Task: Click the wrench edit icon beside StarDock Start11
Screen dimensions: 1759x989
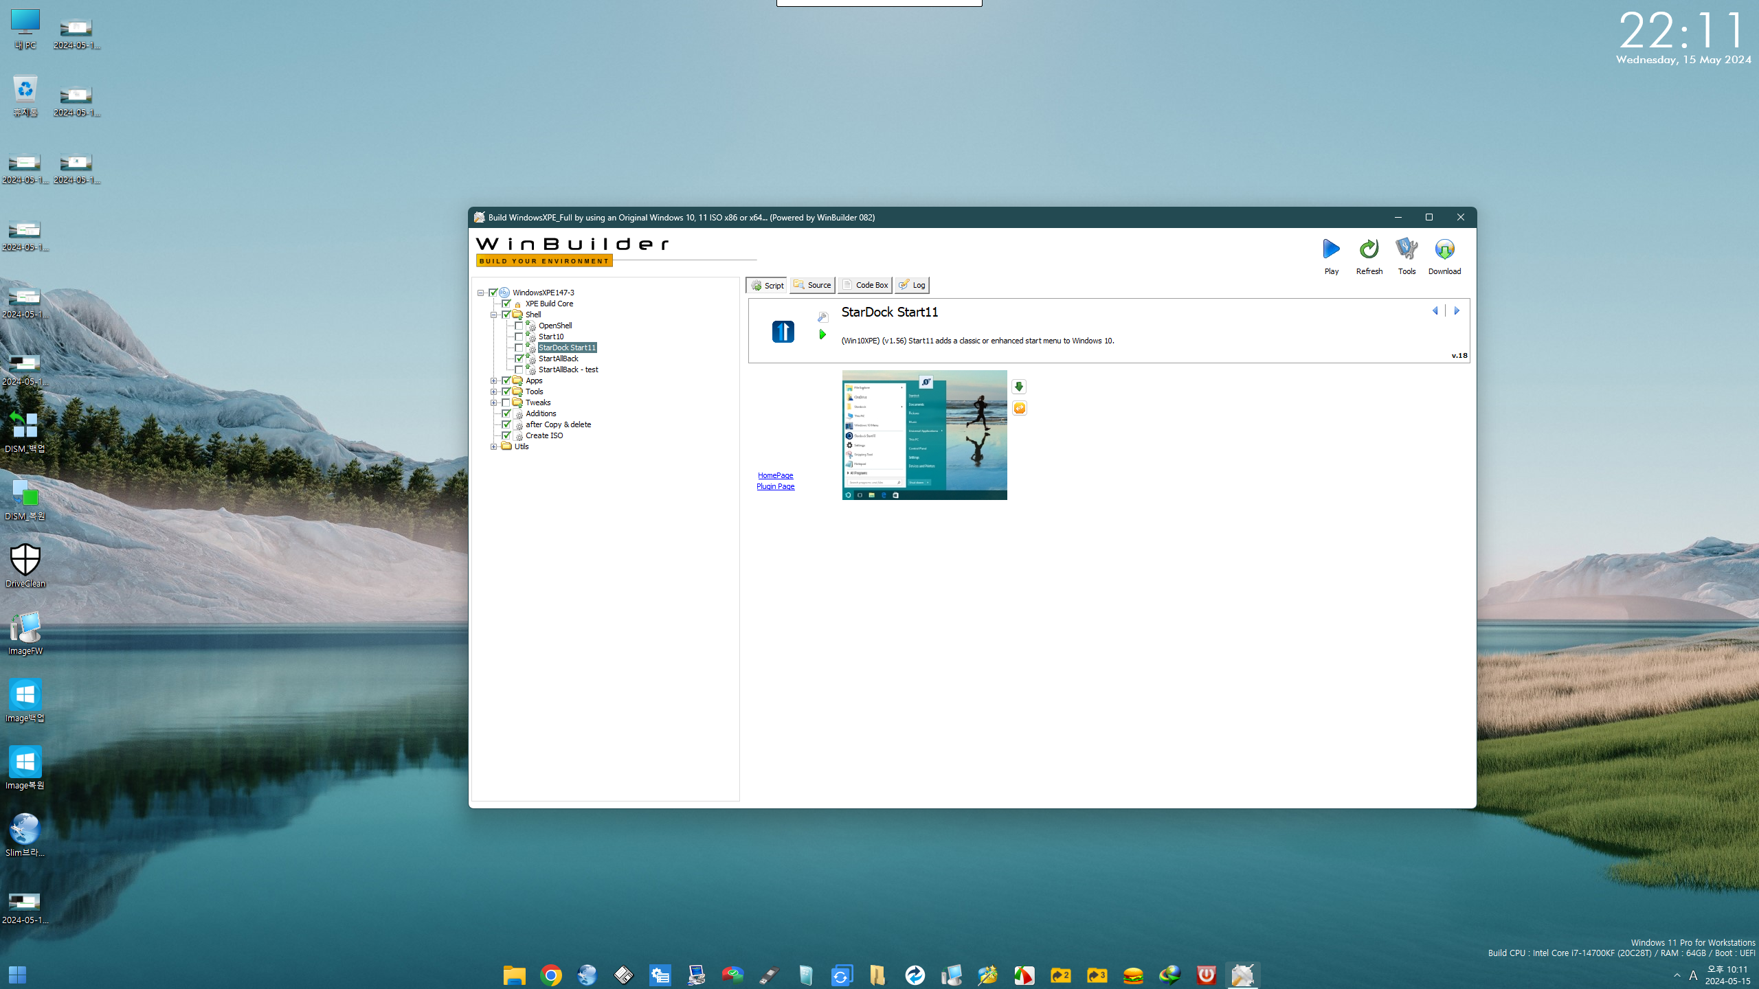Action: tap(822, 317)
